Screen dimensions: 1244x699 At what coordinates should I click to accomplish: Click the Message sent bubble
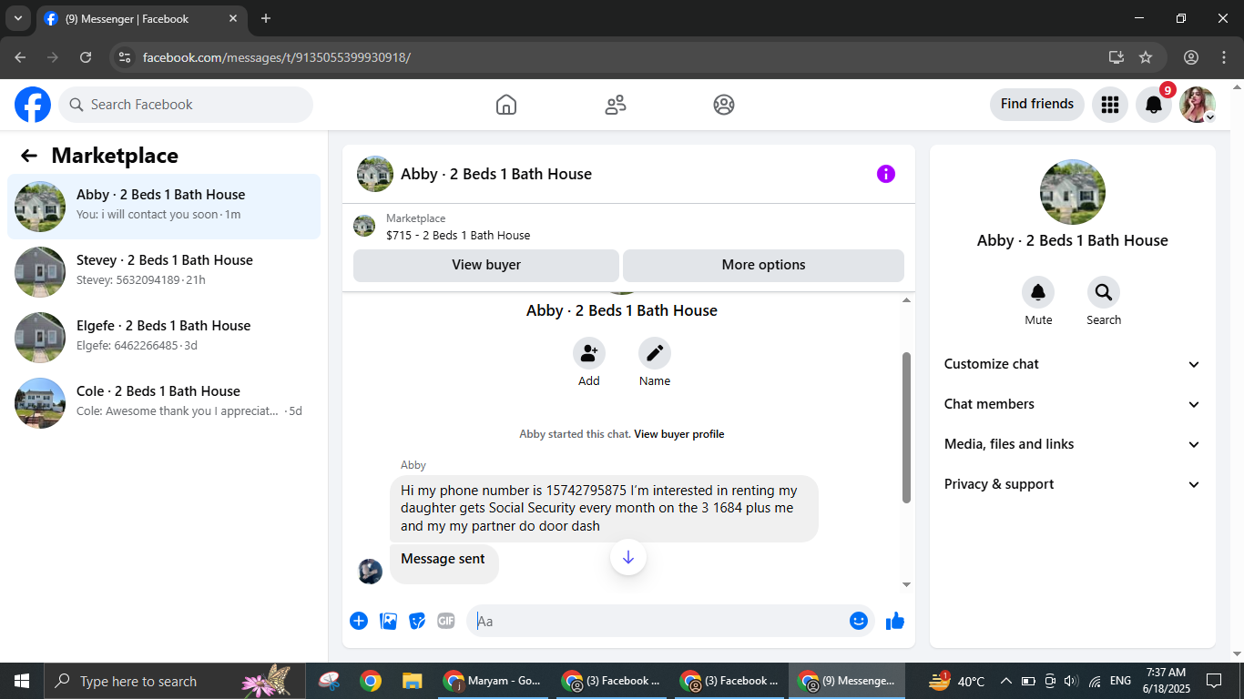[x=444, y=562]
